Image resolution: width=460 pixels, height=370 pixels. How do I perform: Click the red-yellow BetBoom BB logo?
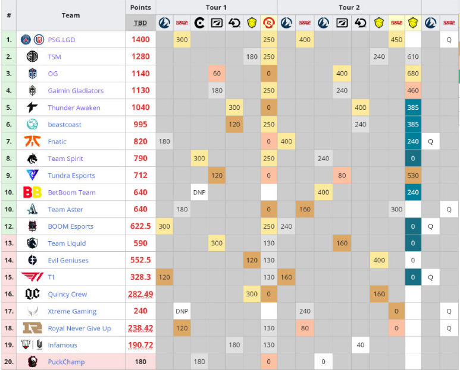click(32, 192)
